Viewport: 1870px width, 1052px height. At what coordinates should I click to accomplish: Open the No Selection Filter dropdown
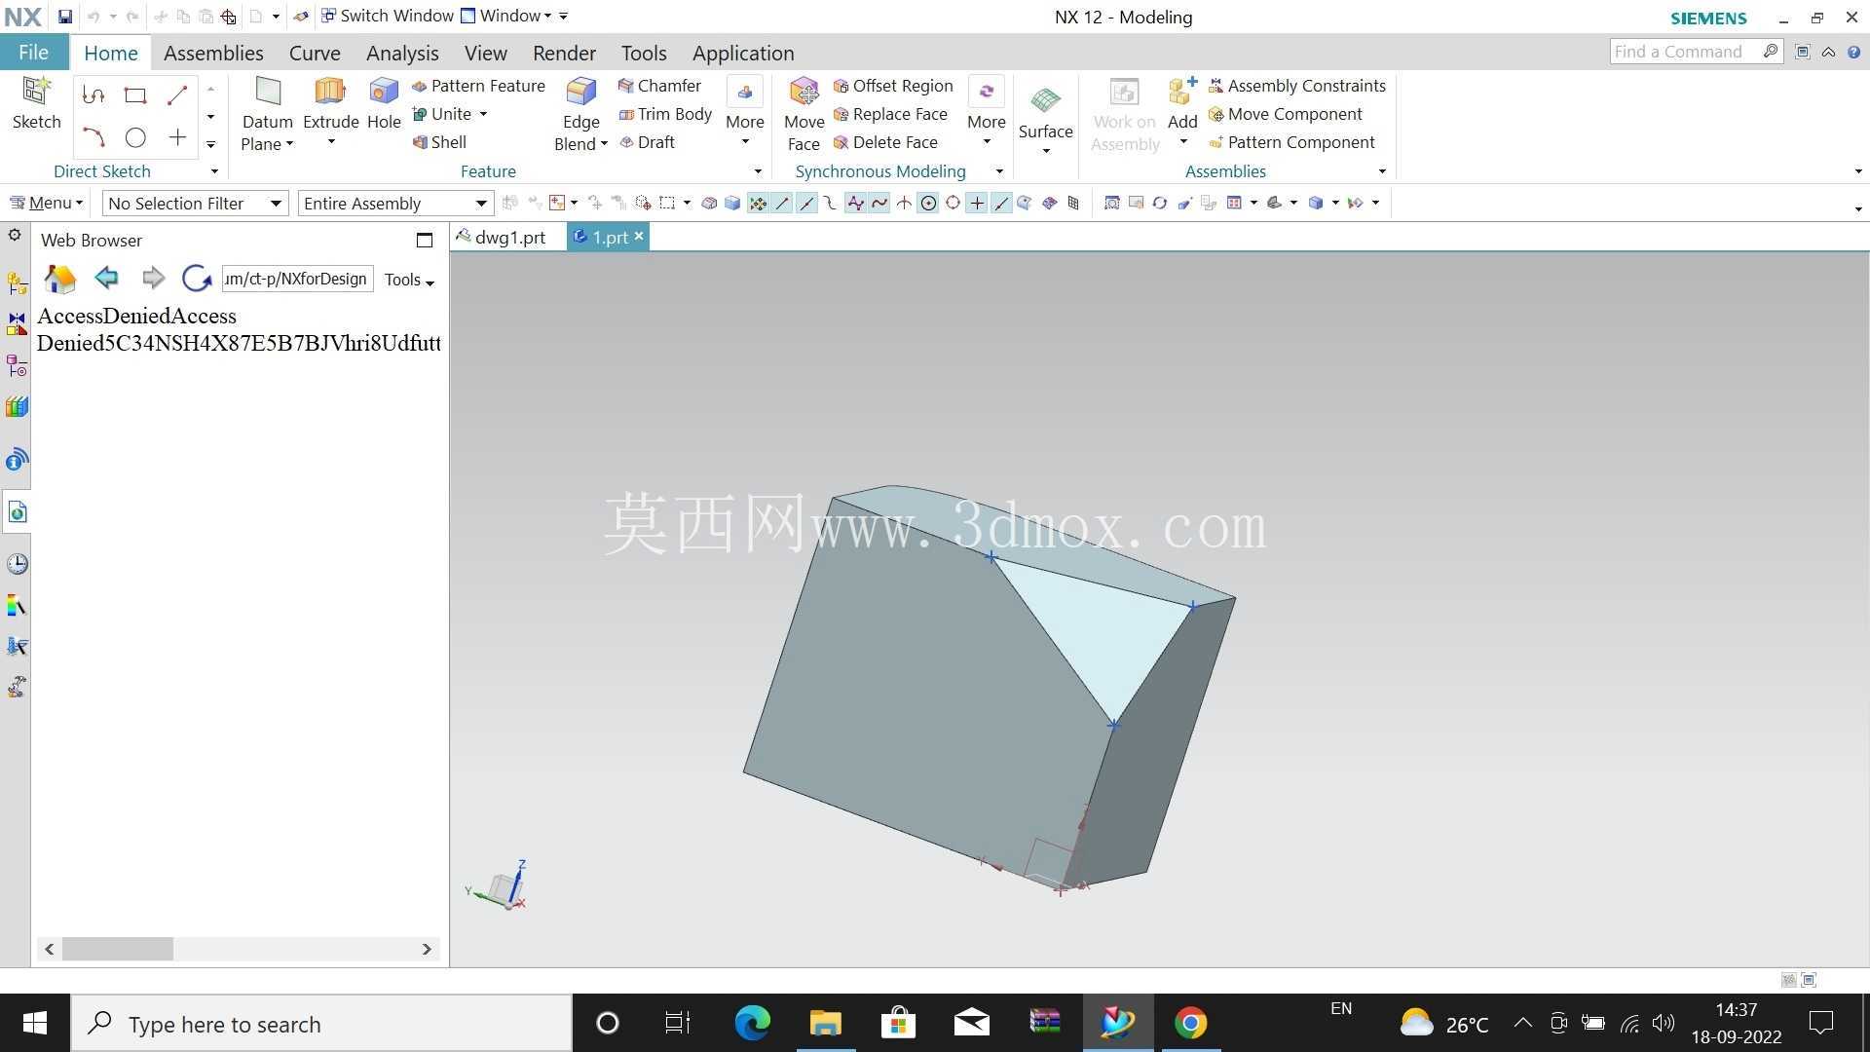(x=195, y=203)
